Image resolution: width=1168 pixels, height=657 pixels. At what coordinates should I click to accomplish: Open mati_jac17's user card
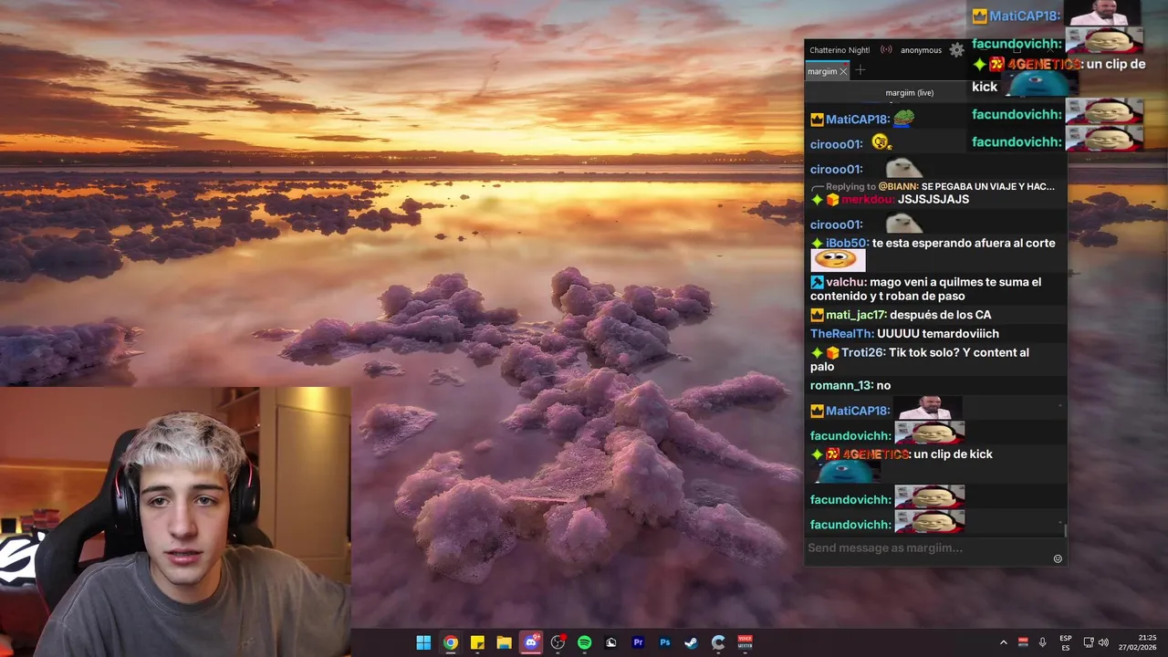[856, 315]
